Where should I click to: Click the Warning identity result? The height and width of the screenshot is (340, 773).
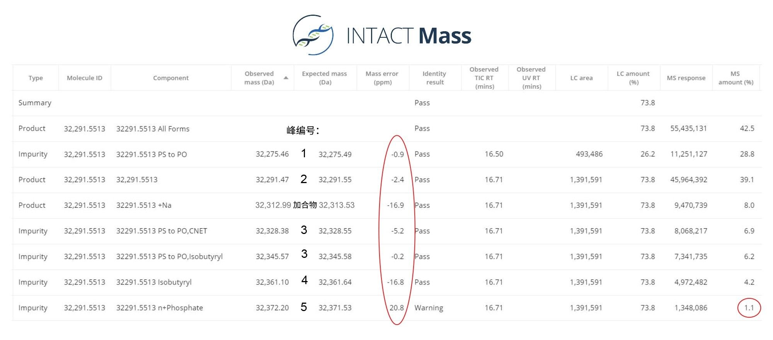coord(429,308)
